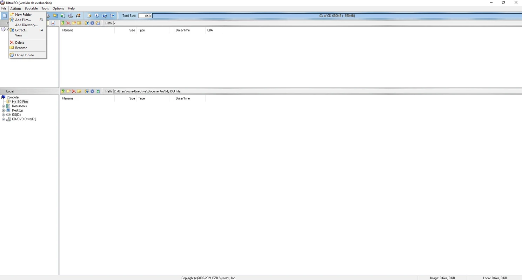Expand the CD/DVD Drive(D:) node
The image size is (522, 280).
point(4,119)
